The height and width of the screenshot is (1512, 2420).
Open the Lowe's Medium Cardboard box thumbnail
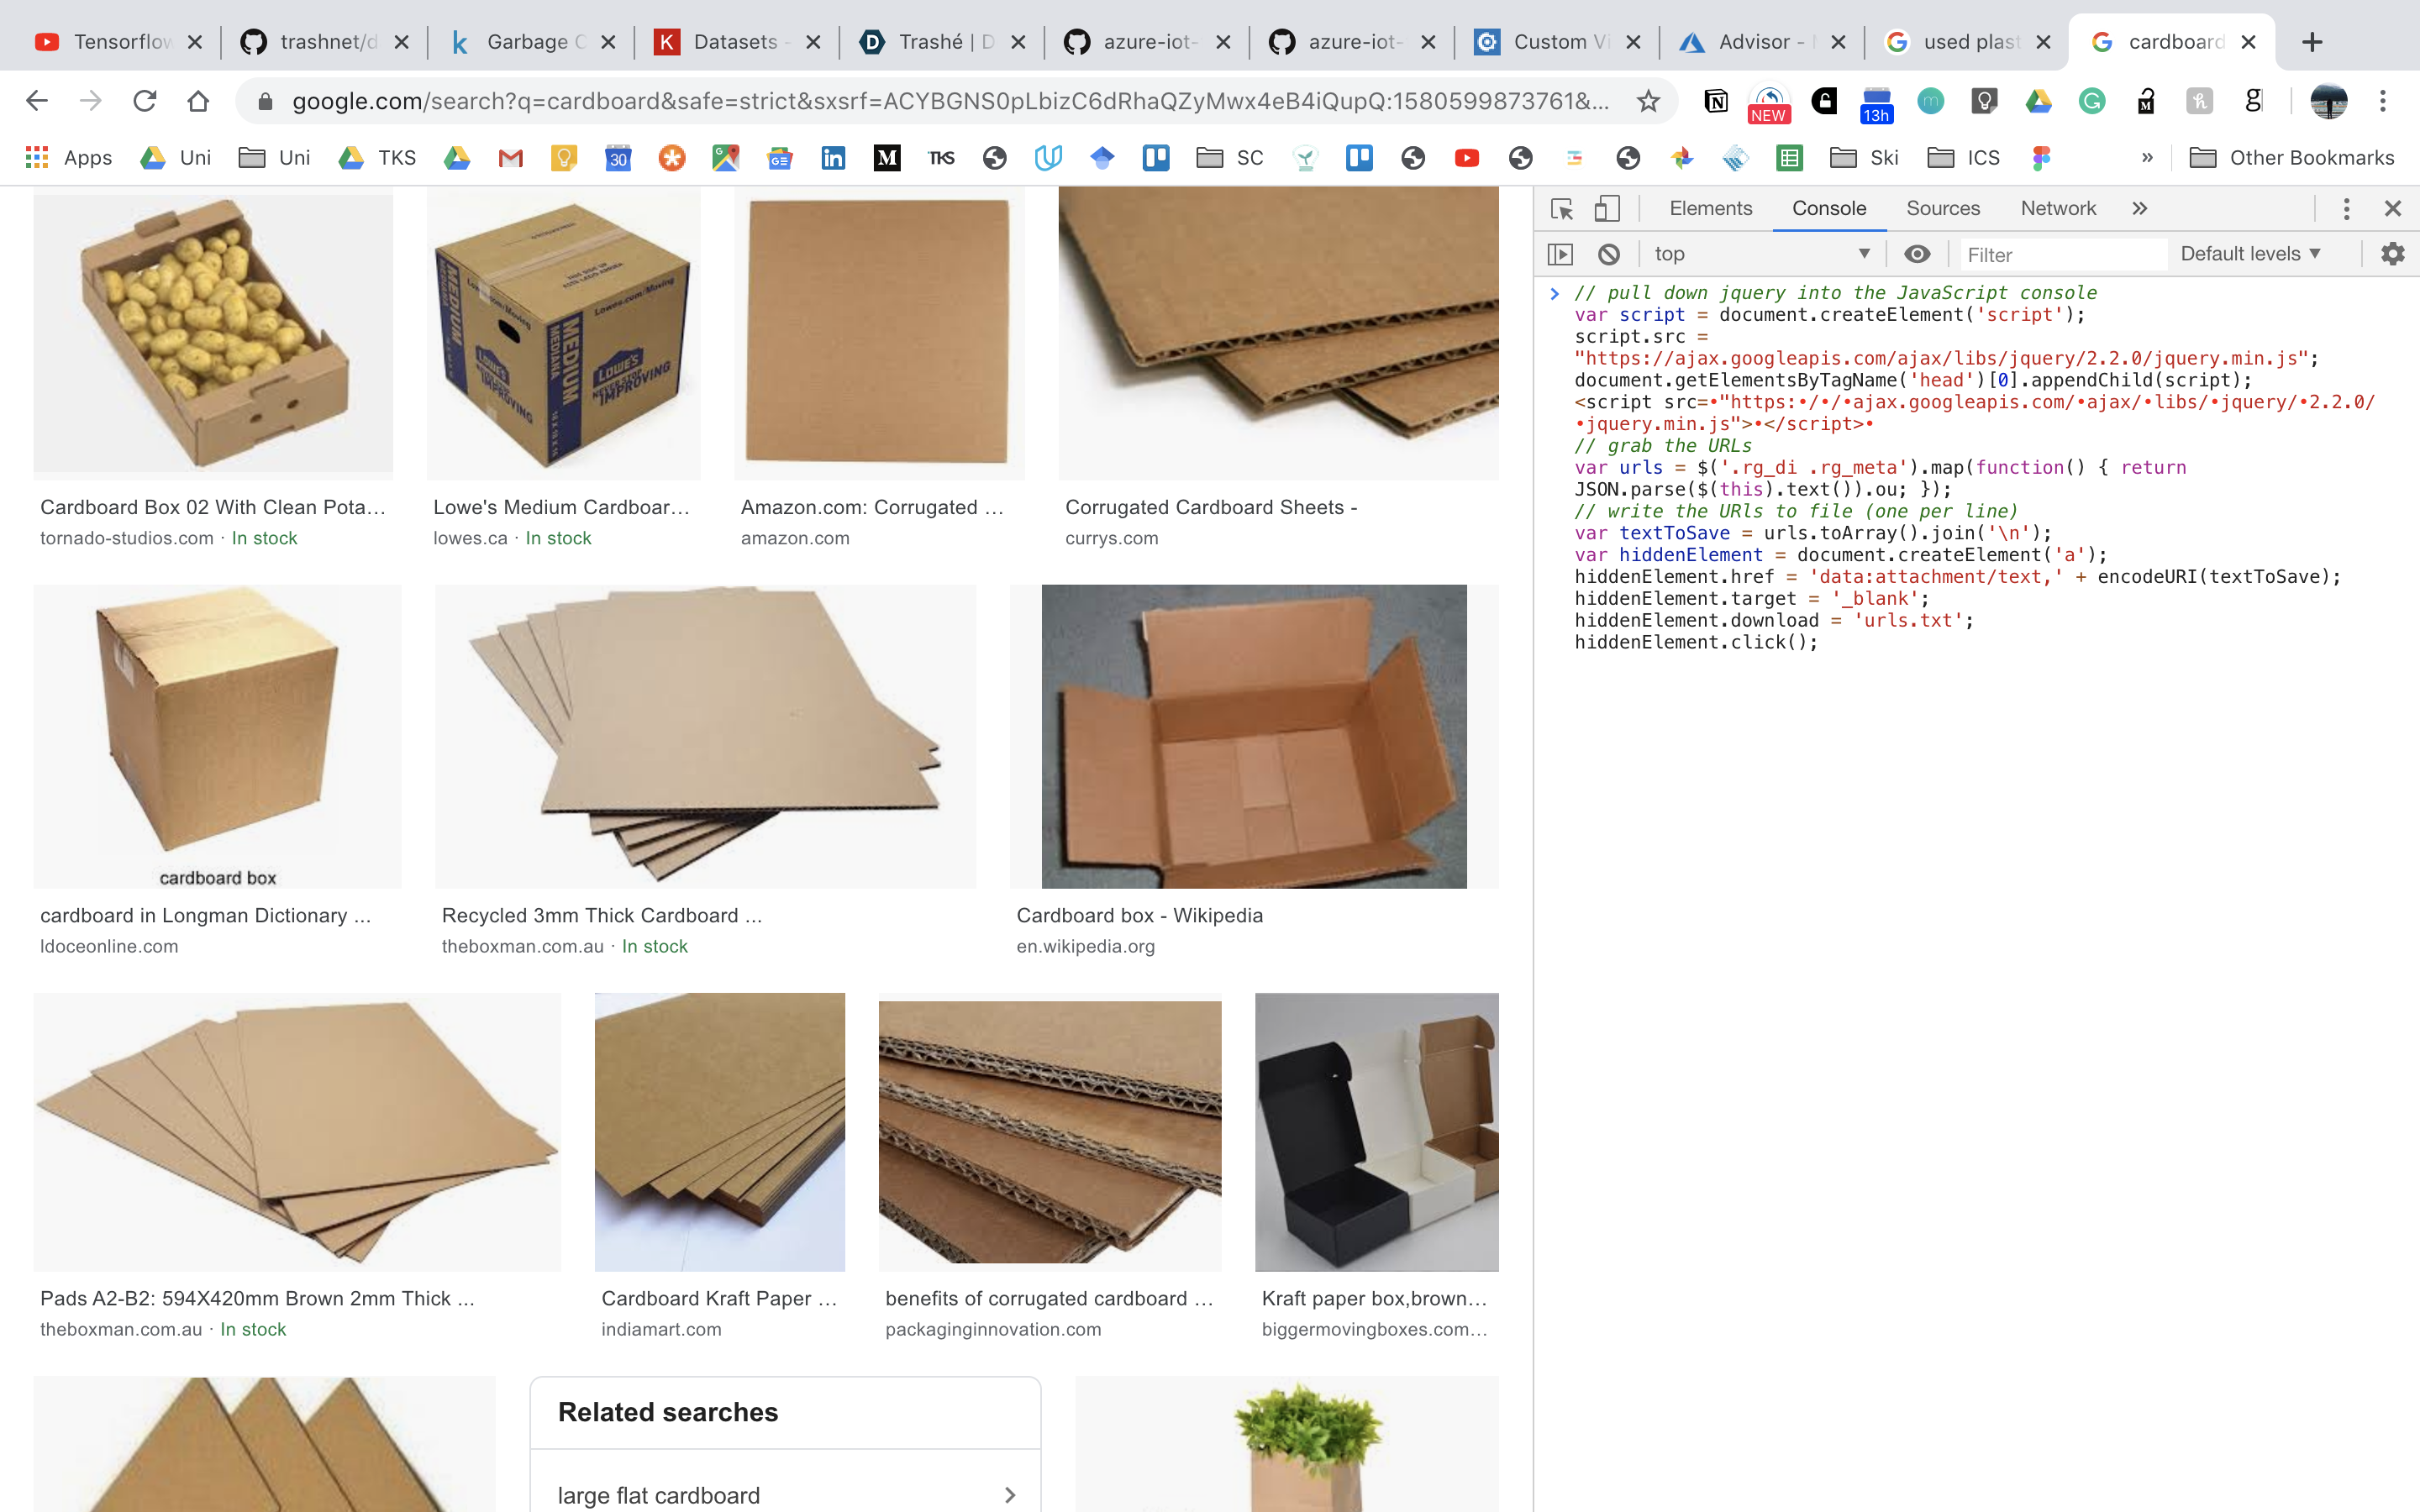(563, 333)
